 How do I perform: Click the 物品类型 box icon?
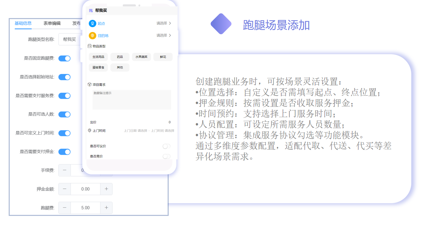(89, 46)
